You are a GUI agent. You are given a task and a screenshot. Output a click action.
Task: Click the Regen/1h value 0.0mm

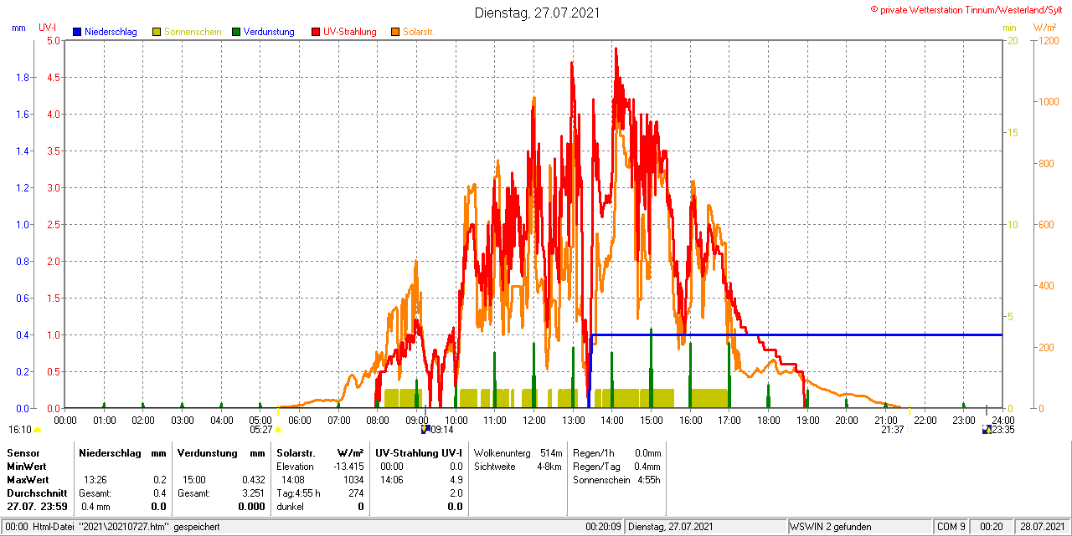(647, 452)
